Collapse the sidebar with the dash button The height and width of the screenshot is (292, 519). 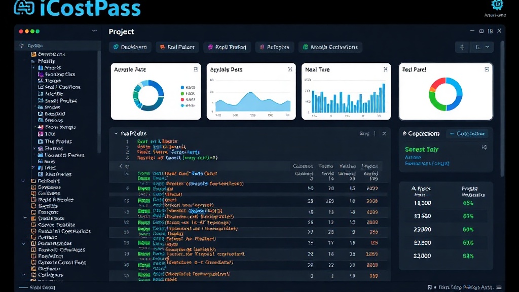click(94, 31)
